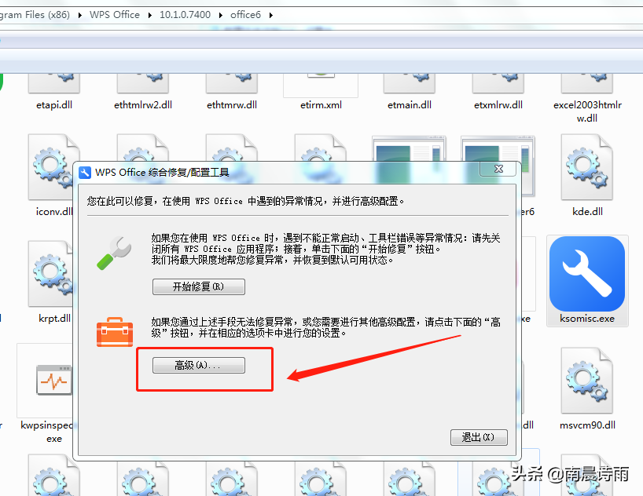Select the ksomisc.exe wrench icon
Viewport: 643px width, 496px height.
point(587,274)
